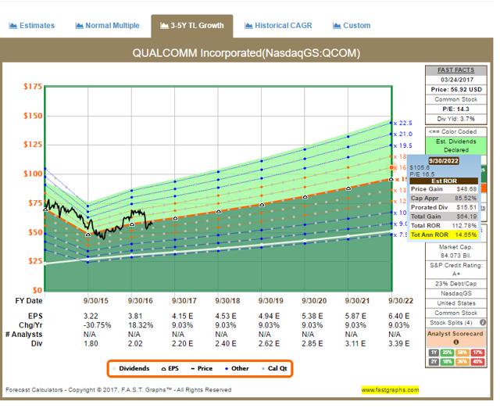Screen dimensions: 500x412
Task: Click the Market Cap 84.073 Bil entry
Action: tap(456, 251)
